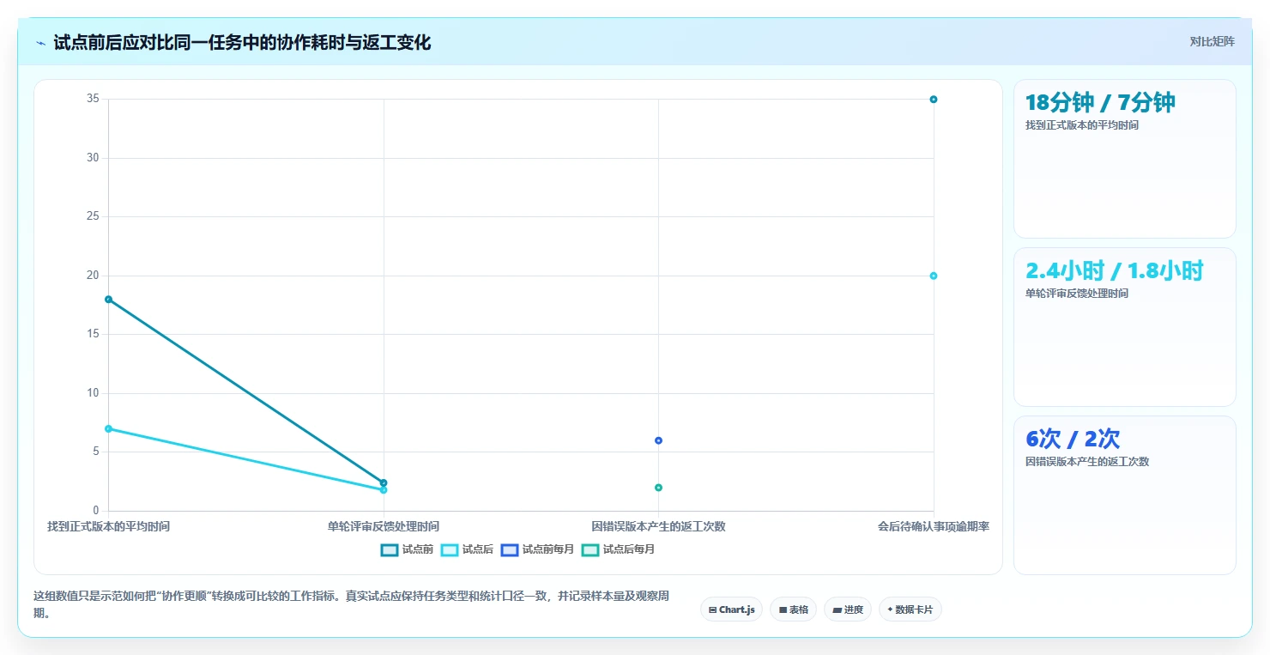Image resolution: width=1270 pixels, height=655 pixels.
Task: Click card caption 单轮评审反馈处理时间
Action: click(1077, 294)
